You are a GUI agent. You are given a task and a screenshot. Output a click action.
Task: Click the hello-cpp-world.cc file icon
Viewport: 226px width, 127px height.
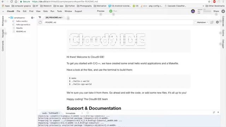[13, 25]
